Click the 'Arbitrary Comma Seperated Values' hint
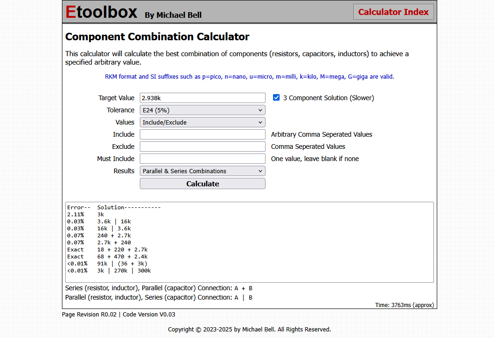494x338 pixels. pyautogui.click(x=322, y=134)
